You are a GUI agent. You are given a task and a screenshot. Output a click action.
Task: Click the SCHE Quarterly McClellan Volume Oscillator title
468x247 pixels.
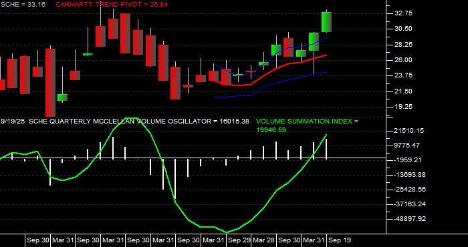tap(139, 121)
